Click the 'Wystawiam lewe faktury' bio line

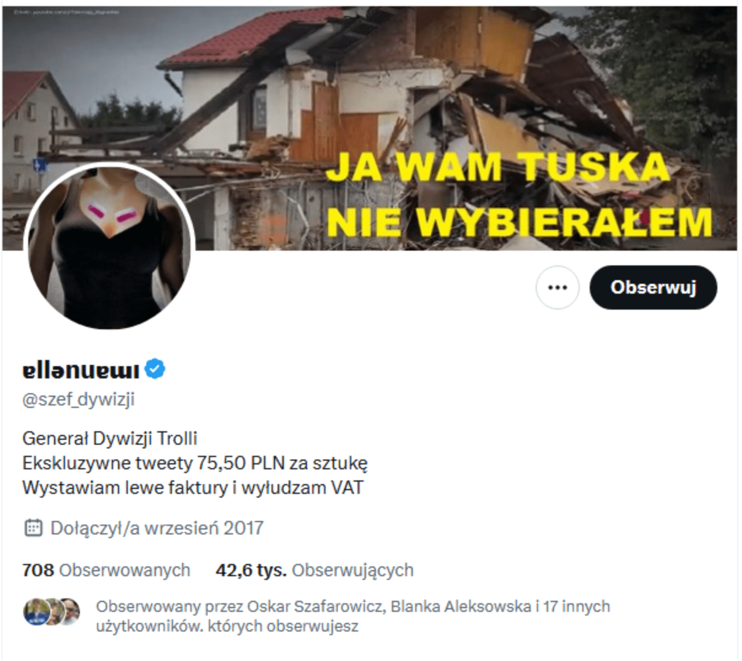[x=193, y=488]
